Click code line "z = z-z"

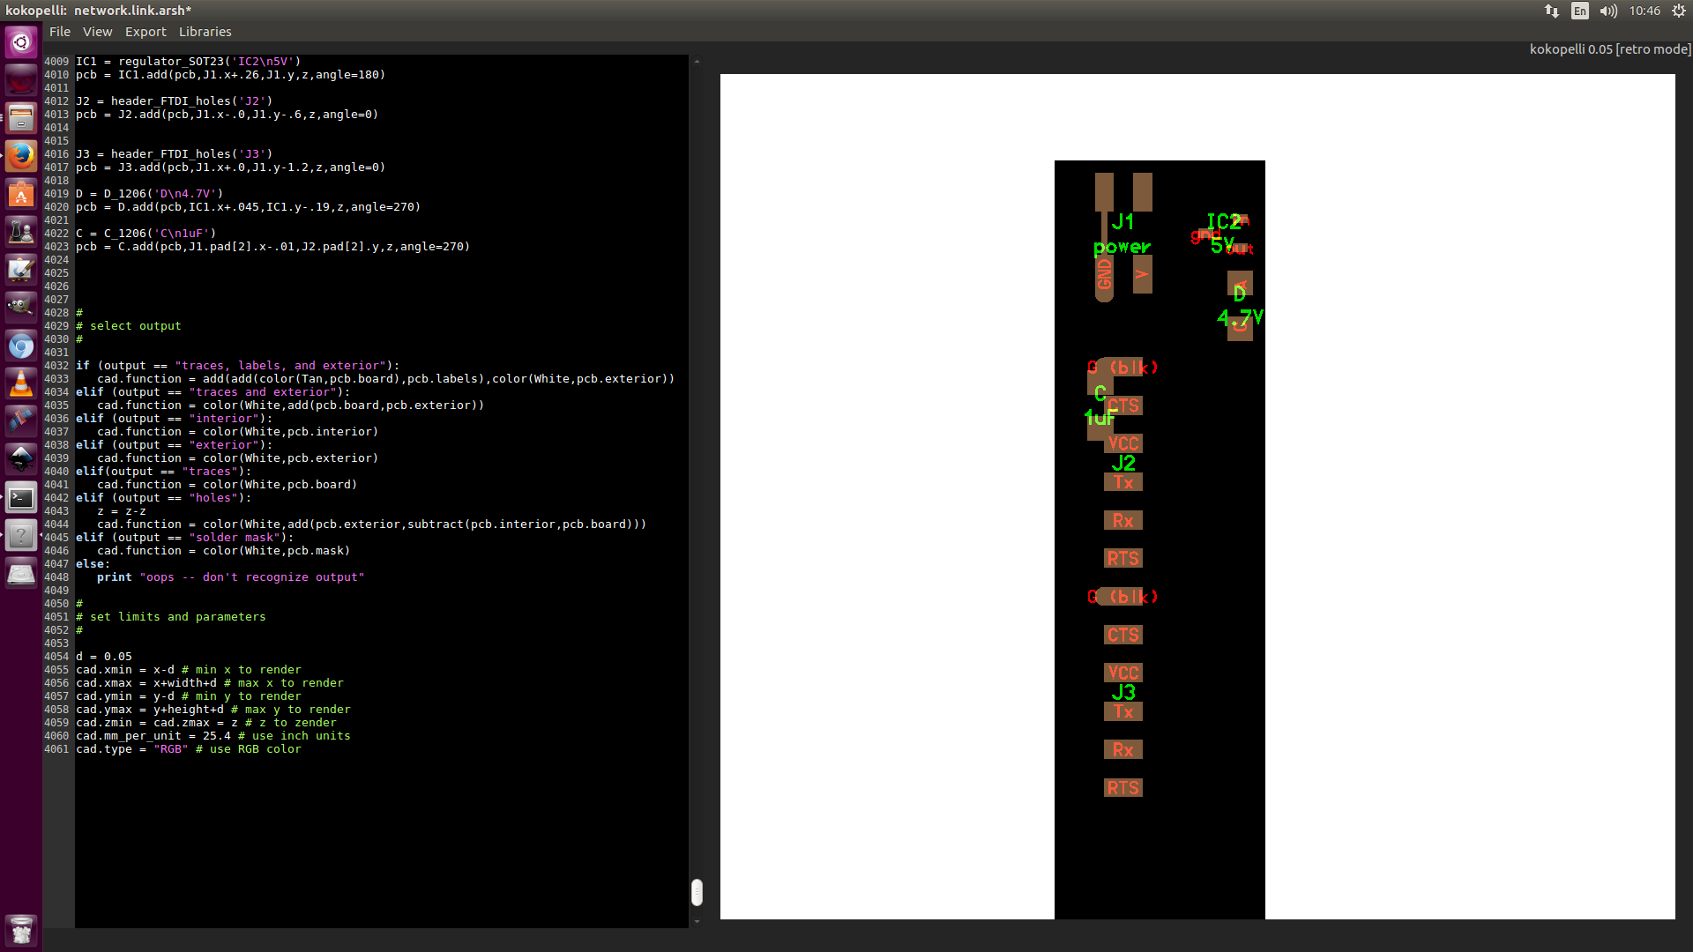point(122,511)
